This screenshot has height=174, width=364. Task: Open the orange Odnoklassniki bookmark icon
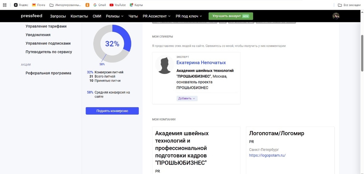[87, 5]
